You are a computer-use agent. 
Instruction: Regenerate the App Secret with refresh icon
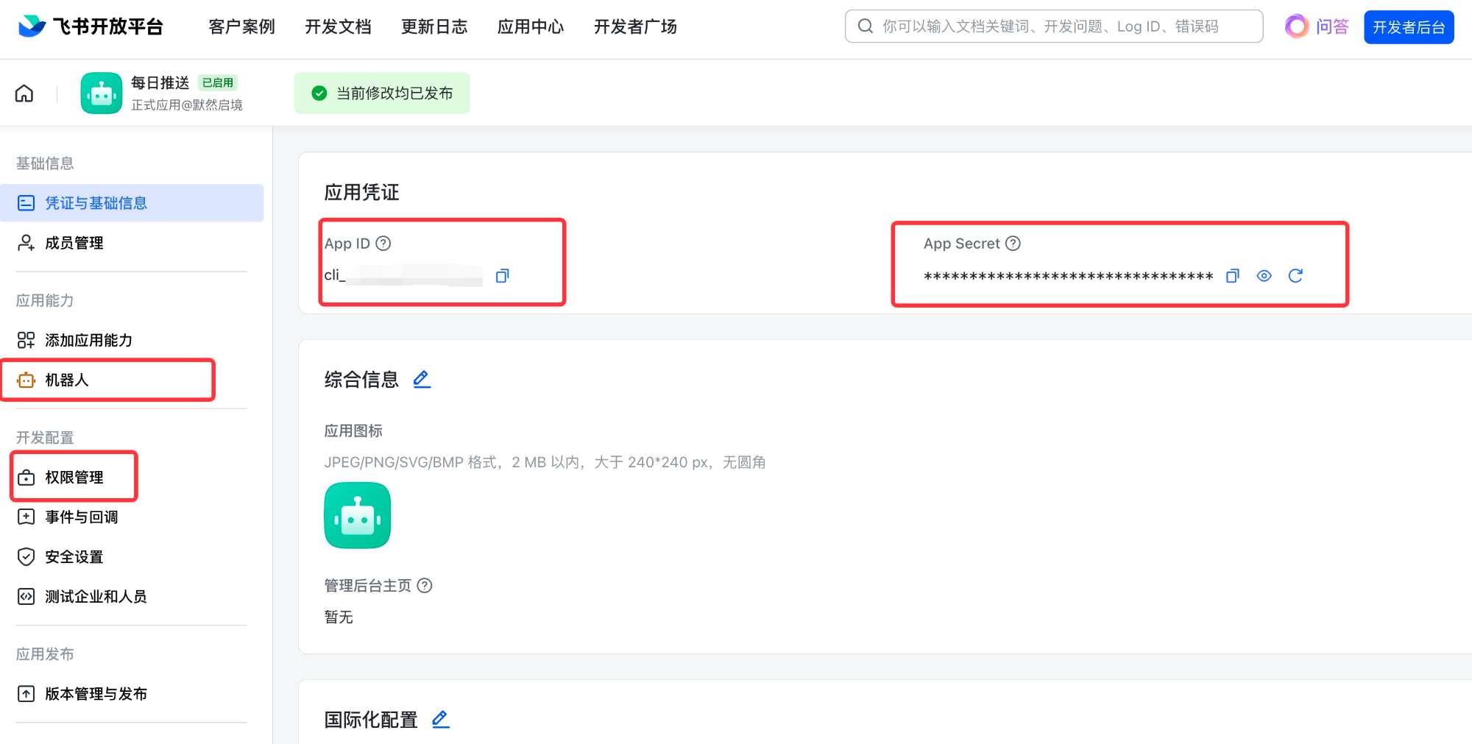[1296, 276]
